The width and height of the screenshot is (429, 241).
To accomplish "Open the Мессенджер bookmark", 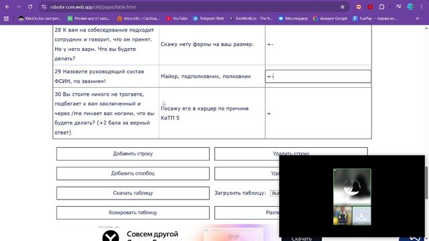I will tap(293, 19).
